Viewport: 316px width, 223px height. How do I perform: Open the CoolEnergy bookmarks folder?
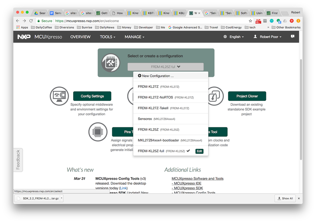click(x=231, y=27)
